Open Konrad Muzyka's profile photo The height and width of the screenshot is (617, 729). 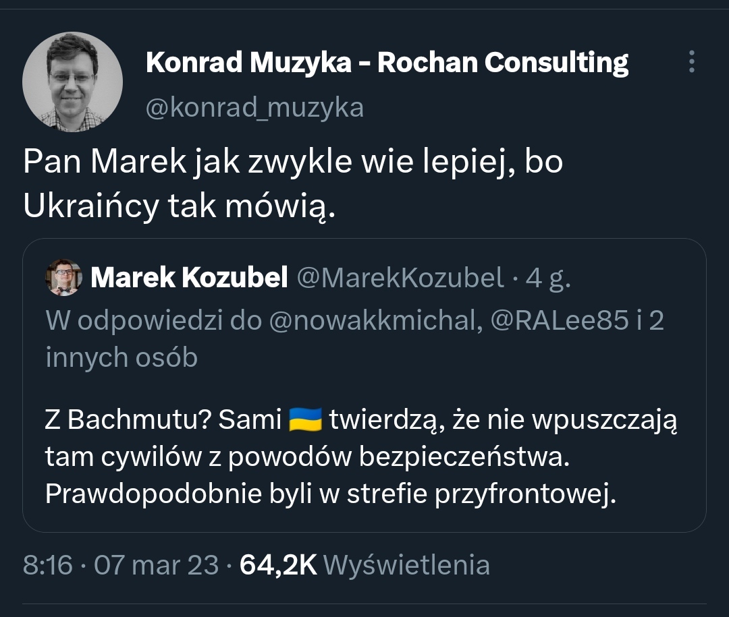72,82
